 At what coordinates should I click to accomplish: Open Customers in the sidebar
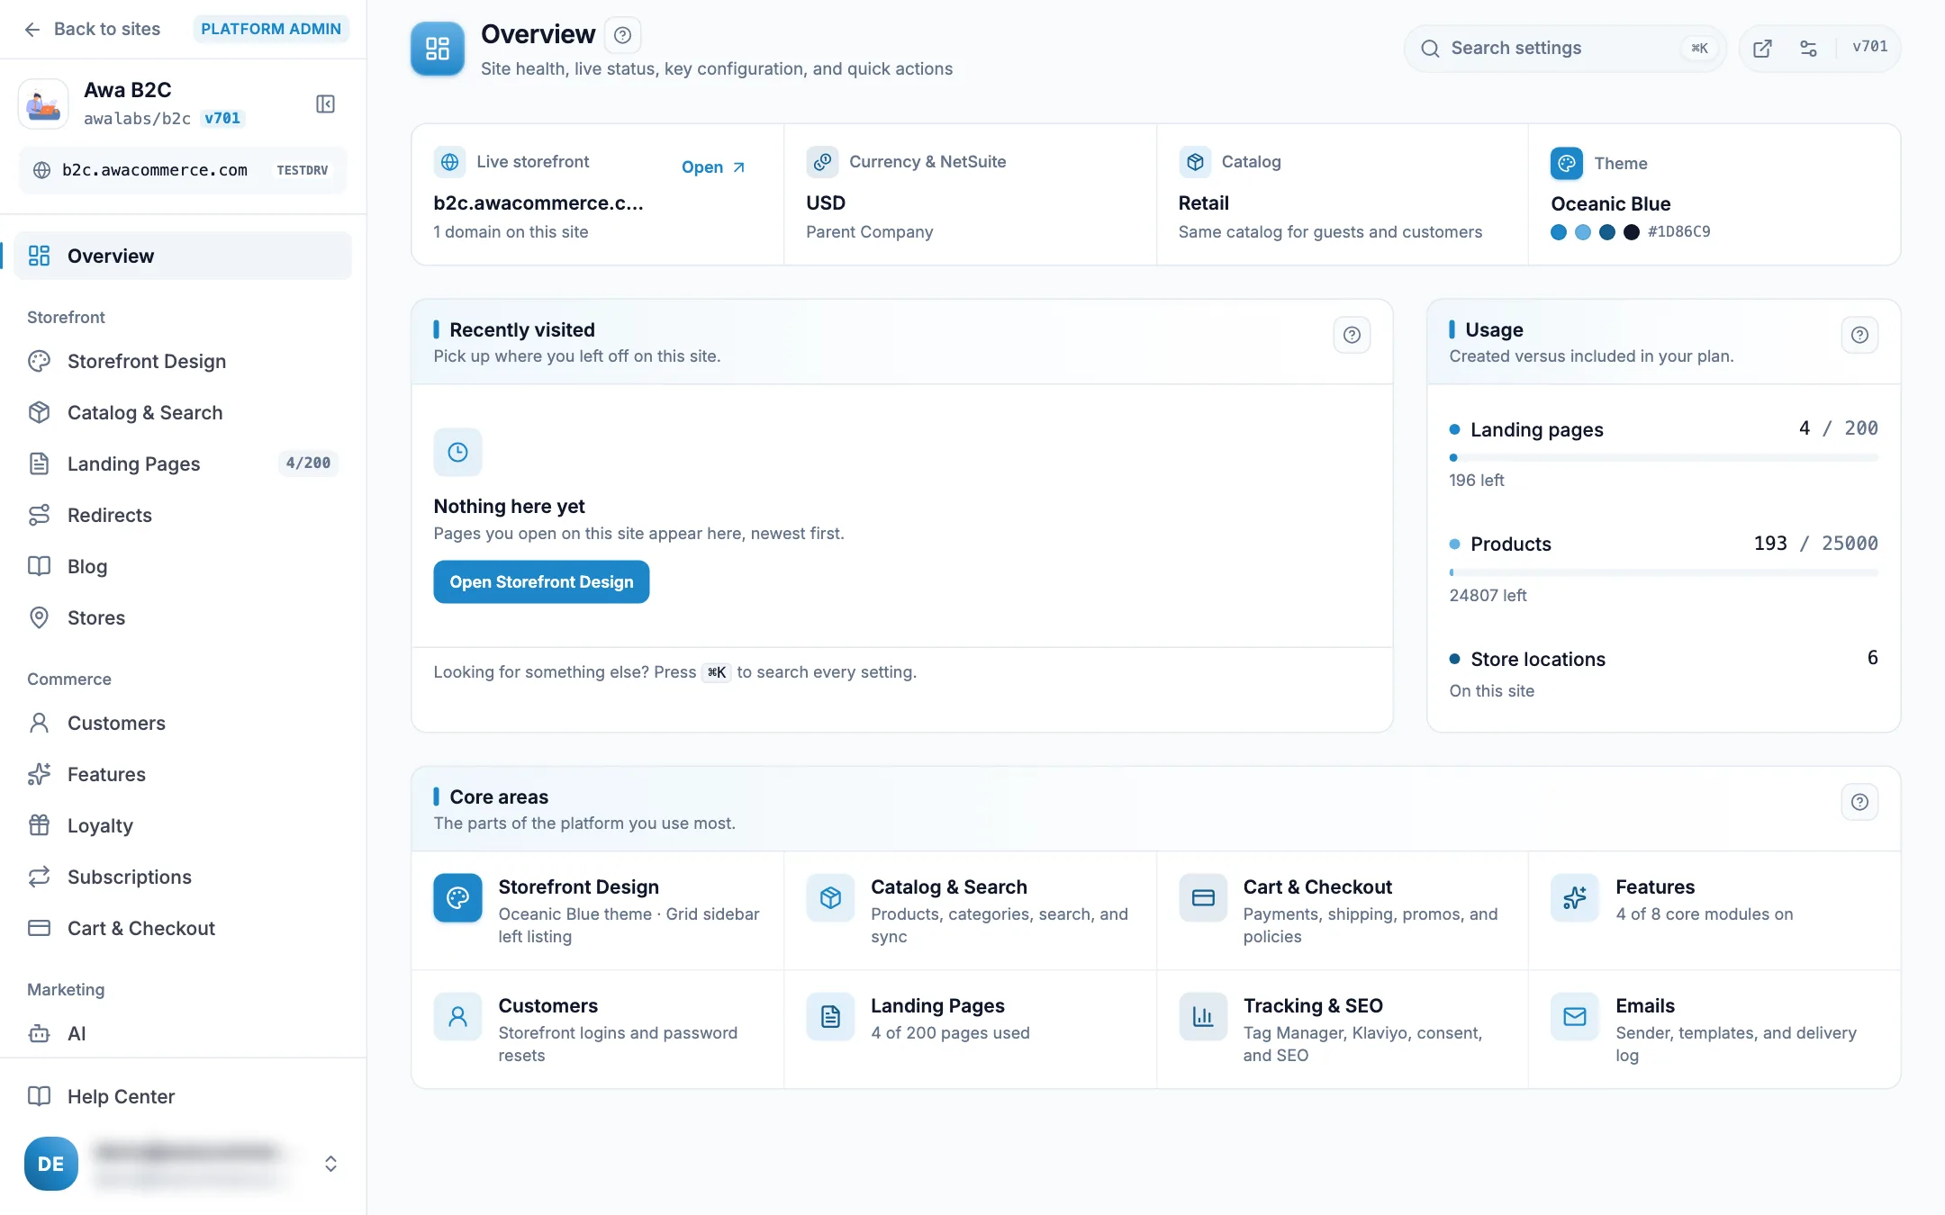pos(183,723)
